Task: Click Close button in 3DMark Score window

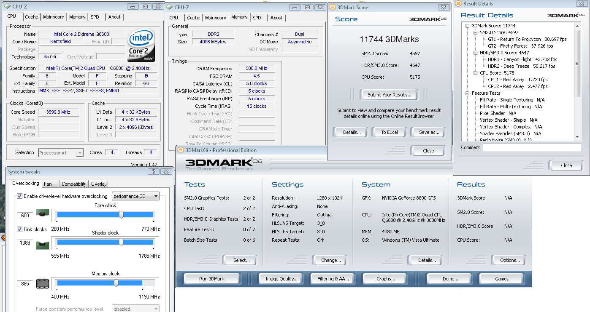Action: pyautogui.click(x=428, y=151)
